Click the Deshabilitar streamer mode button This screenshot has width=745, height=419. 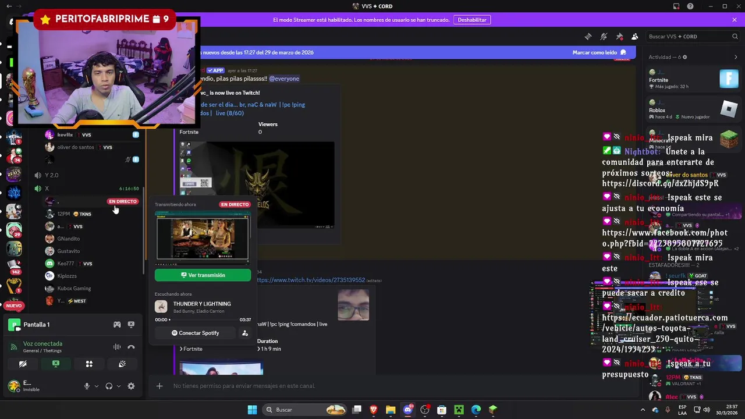472,20
